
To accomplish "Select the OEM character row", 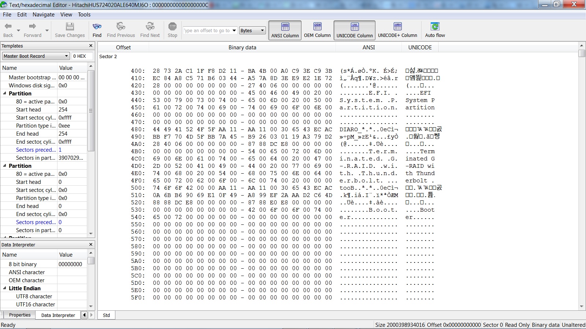I will (x=44, y=280).
